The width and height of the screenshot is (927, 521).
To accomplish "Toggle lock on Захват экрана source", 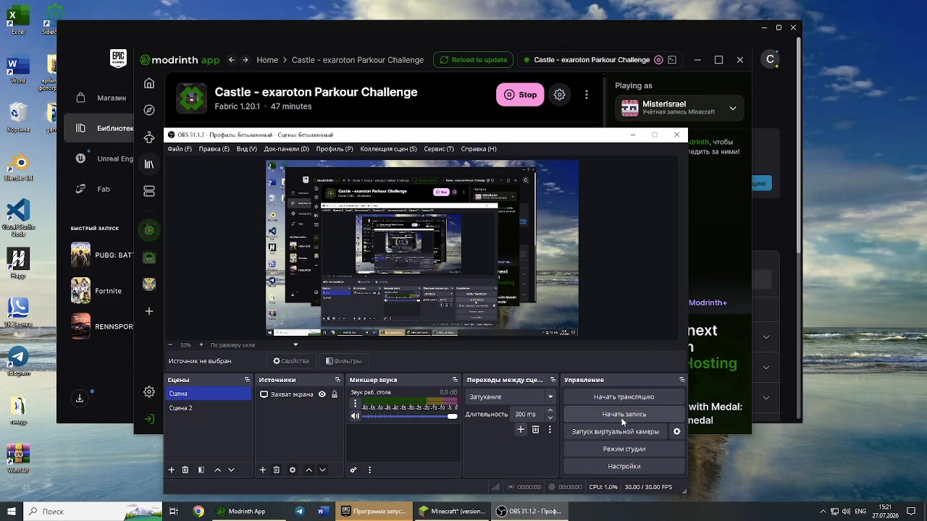I will [x=335, y=394].
